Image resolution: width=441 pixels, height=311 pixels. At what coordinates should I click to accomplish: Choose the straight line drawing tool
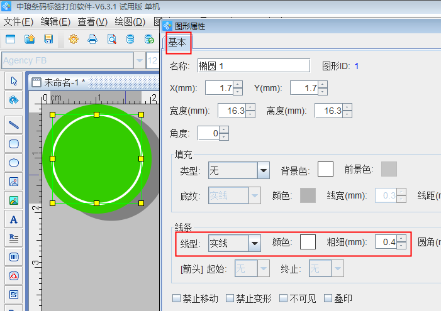click(14, 125)
